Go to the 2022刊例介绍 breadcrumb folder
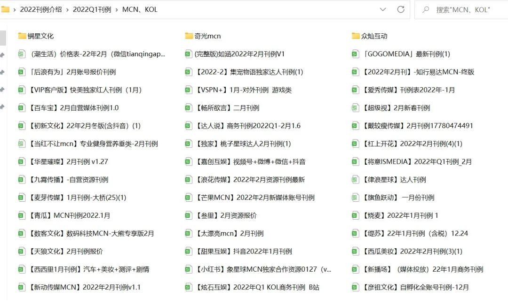 41,9
